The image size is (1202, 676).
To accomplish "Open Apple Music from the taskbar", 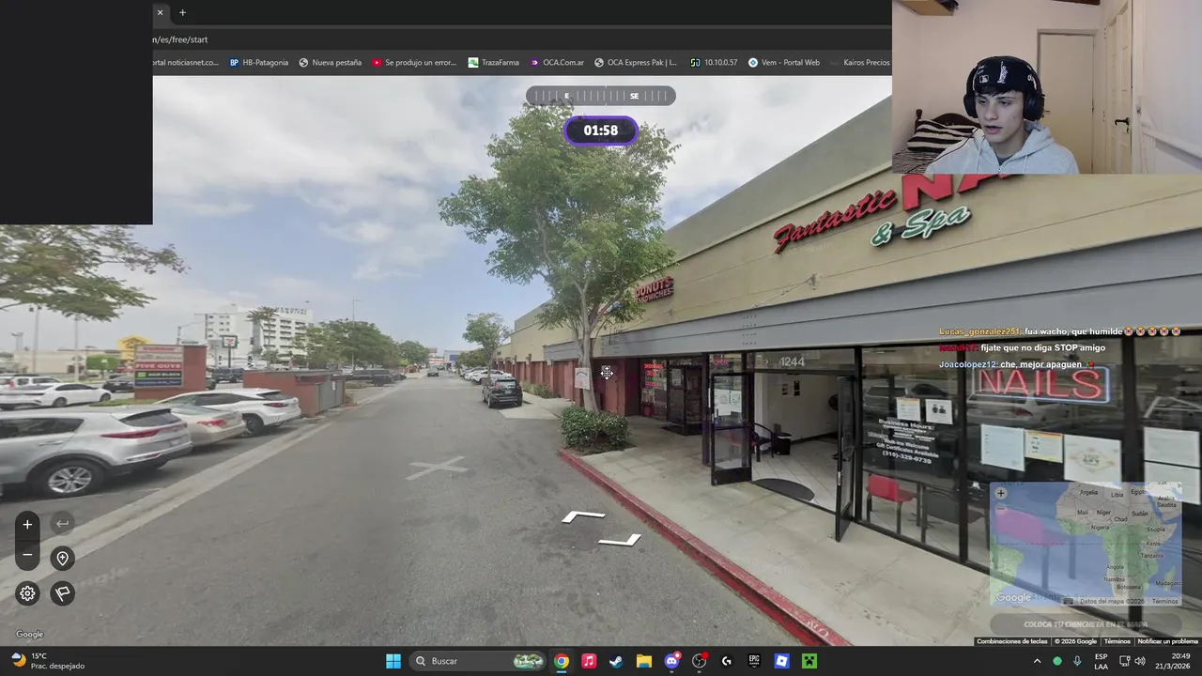I will point(589,661).
